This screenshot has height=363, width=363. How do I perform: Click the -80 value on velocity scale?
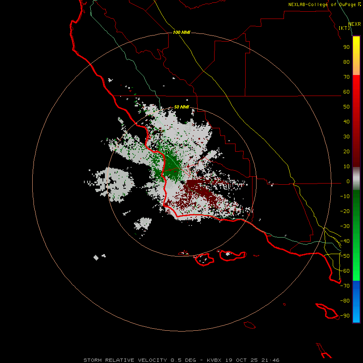tap(345, 301)
